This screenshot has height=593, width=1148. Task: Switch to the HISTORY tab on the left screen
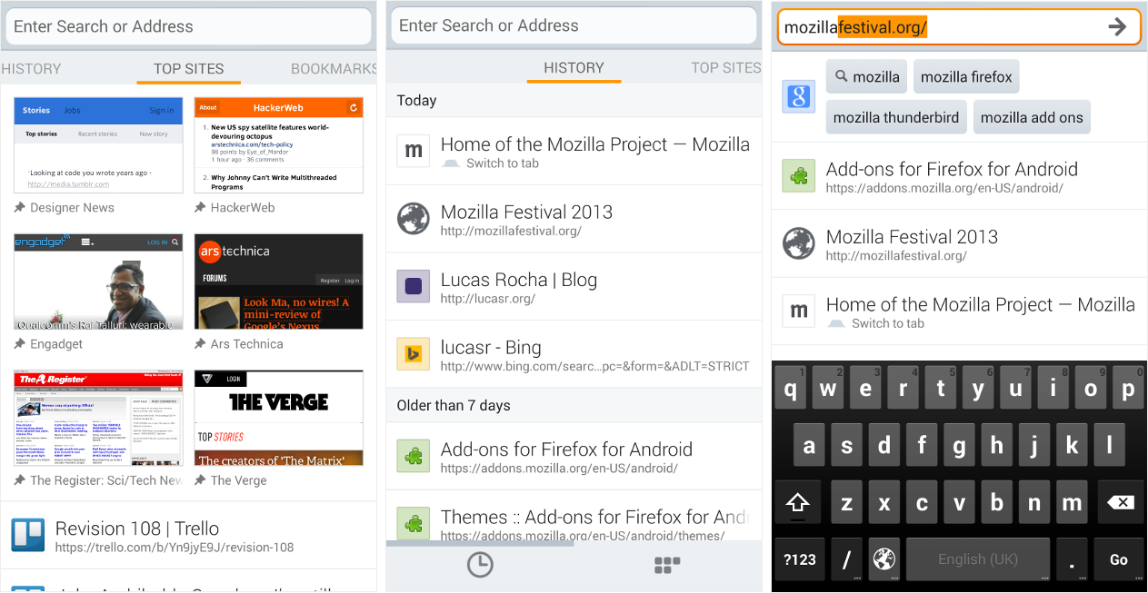[x=31, y=69]
